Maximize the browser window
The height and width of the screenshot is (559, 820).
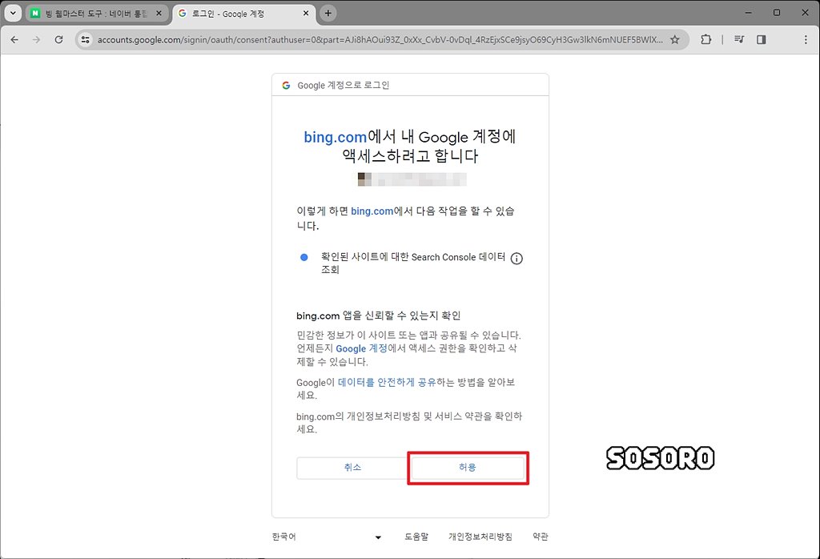click(777, 13)
